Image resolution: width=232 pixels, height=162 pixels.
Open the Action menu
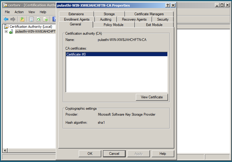click(x=19, y=12)
